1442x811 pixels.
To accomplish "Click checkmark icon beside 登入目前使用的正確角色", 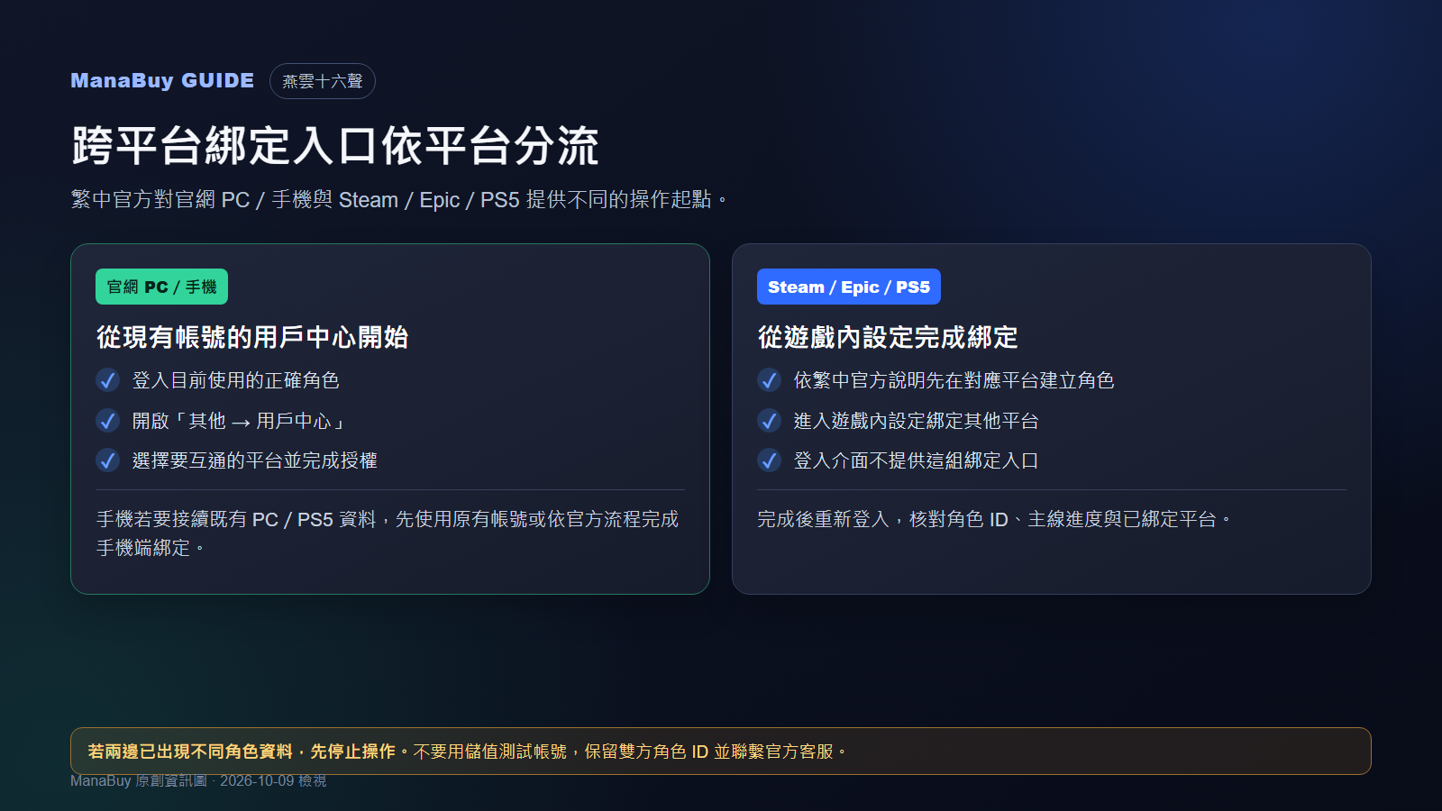I will point(108,380).
